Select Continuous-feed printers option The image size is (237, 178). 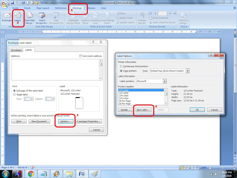[x=121, y=66]
